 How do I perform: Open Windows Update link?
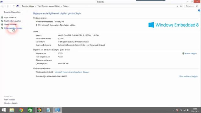11,103
